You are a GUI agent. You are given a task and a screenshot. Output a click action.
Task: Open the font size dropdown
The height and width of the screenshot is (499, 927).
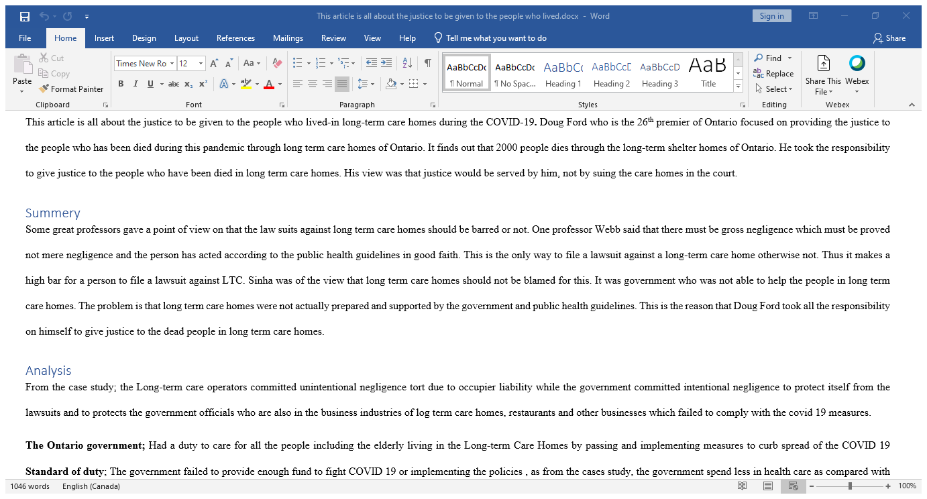[x=199, y=63]
